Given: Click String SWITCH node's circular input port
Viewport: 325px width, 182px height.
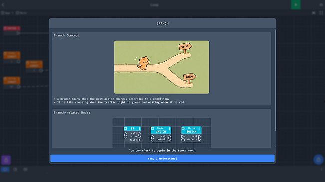Looking at the screenshot, I should click(183, 140).
